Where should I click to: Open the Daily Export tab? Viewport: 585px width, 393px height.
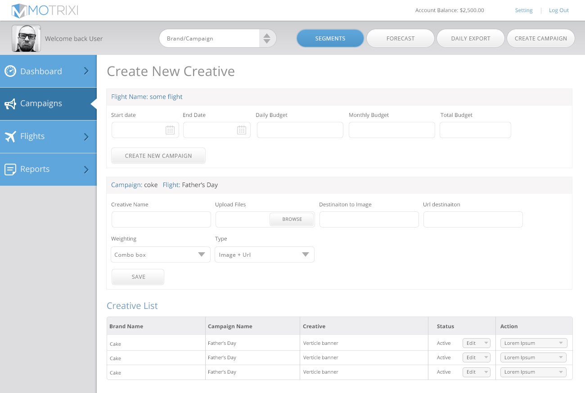point(471,38)
